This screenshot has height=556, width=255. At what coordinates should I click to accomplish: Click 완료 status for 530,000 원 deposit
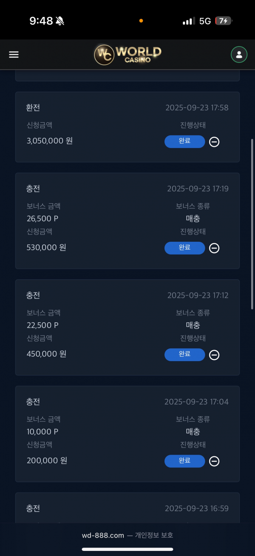(184, 248)
